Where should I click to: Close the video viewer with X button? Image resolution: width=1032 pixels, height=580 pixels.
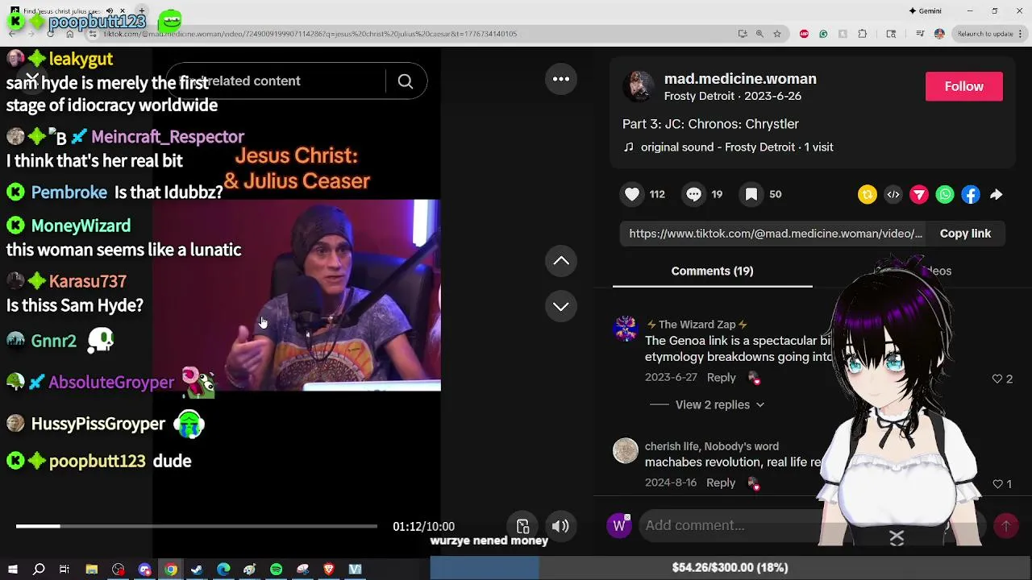click(x=31, y=78)
